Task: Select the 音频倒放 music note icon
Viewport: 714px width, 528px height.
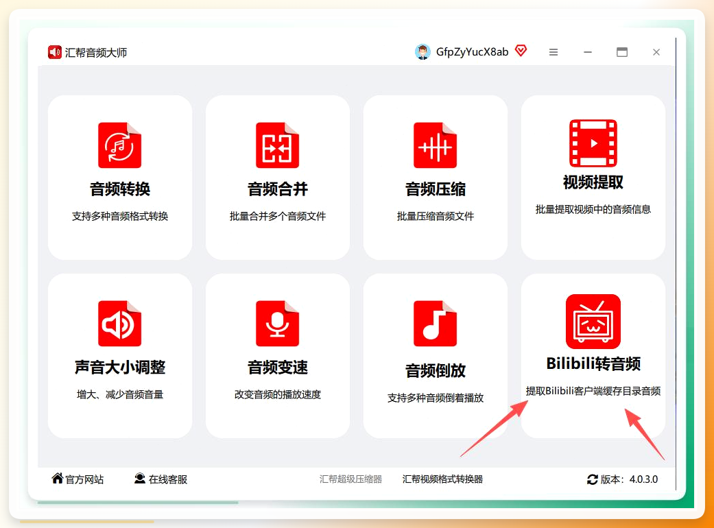Action: (x=436, y=324)
